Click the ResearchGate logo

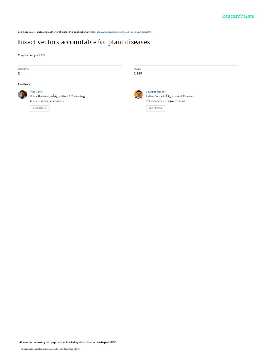[238, 16]
